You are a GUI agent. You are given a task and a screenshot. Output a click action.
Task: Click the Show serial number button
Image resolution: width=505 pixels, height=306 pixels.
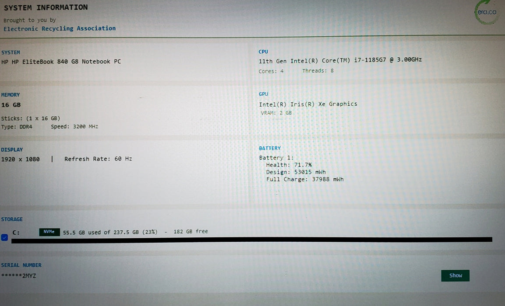click(x=455, y=275)
